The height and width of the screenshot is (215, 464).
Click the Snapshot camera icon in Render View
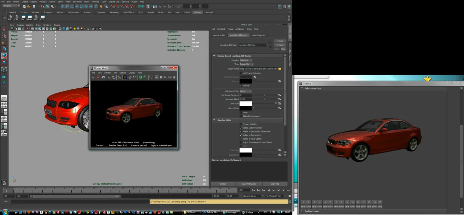pyautogui.click(x=103, y=77)
